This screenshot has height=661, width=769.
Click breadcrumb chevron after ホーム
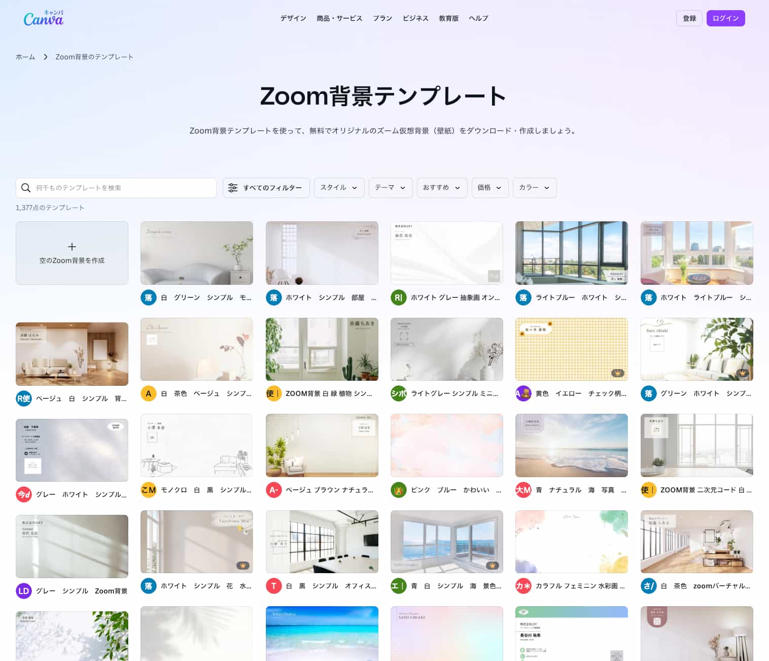(45, 57)
